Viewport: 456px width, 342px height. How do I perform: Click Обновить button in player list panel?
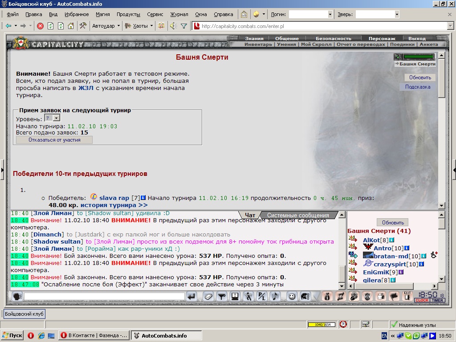click(x=393, y=223)
